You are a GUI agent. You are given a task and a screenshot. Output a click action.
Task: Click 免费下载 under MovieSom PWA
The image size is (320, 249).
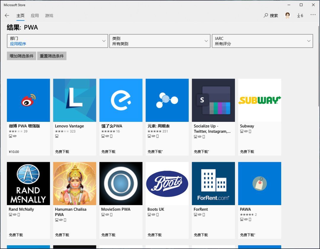(108, 235)
